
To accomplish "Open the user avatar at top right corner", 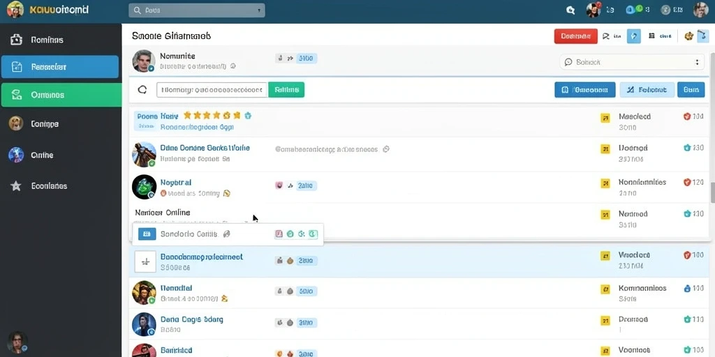I will coord(700,10).
